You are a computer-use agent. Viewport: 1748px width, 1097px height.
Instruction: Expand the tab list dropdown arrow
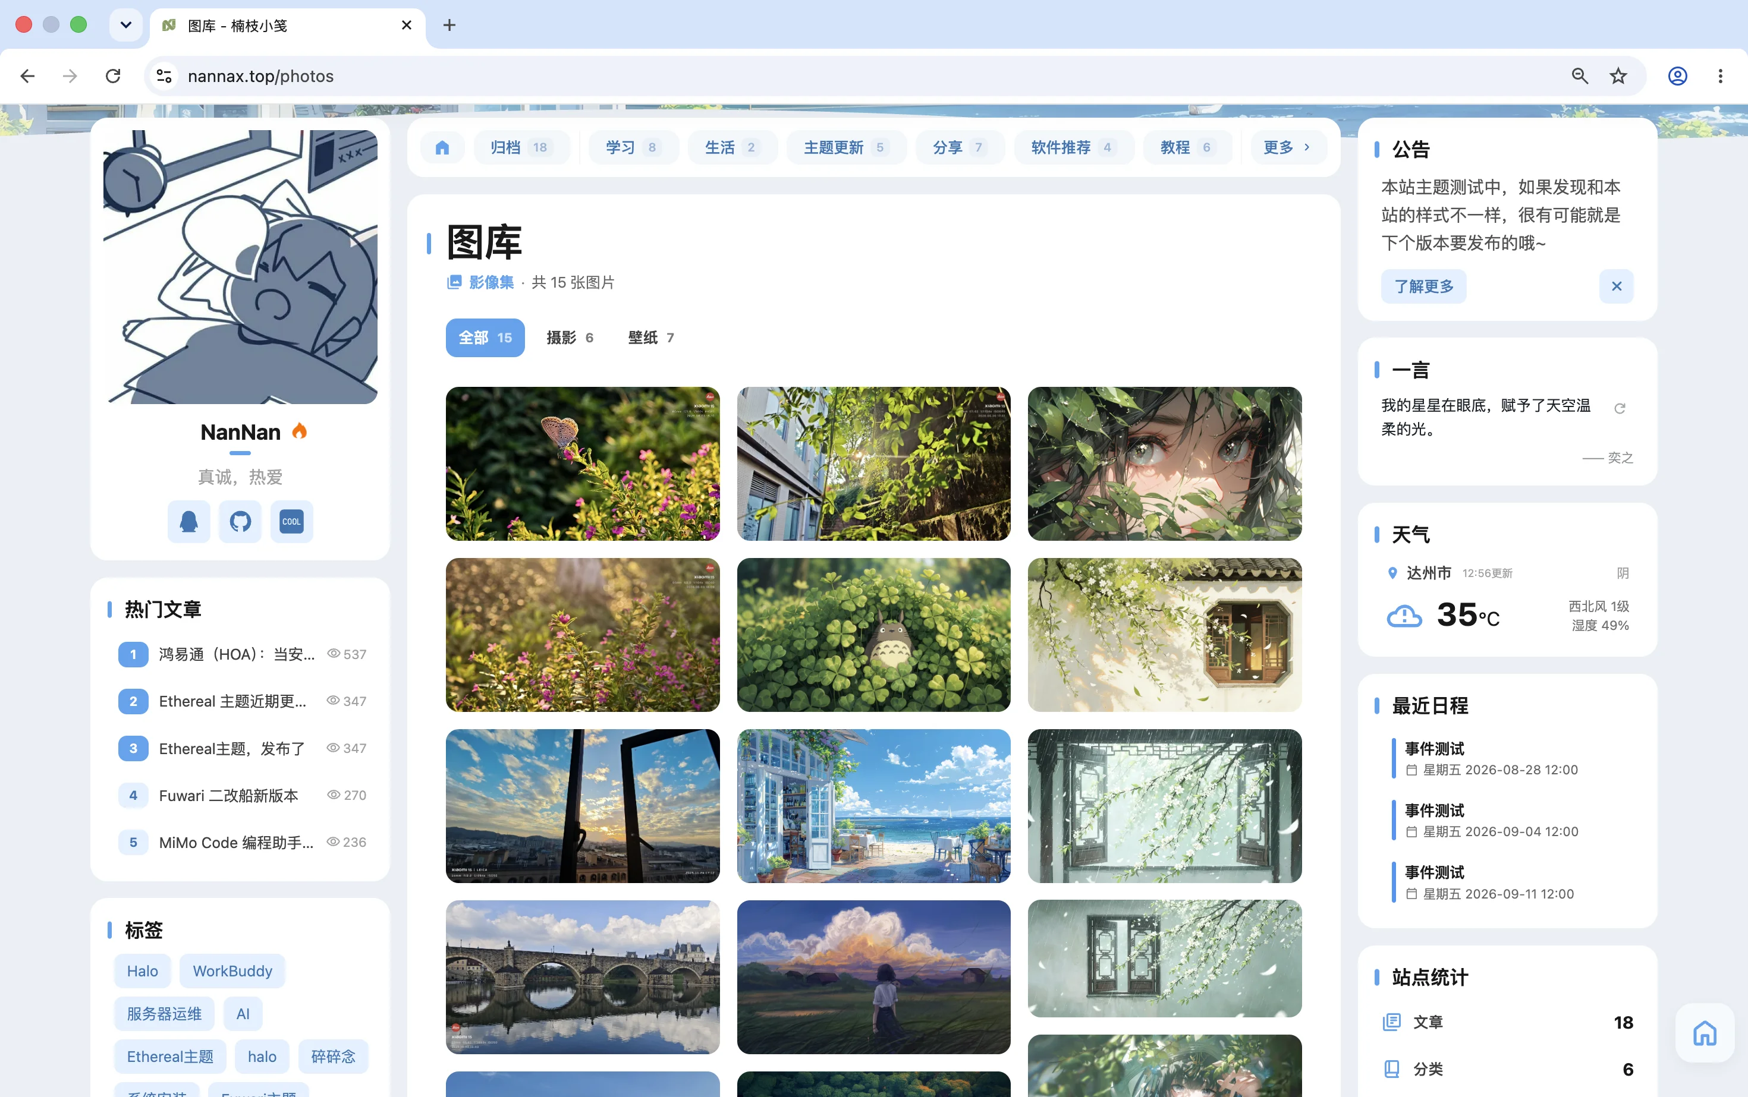(125, 26)
